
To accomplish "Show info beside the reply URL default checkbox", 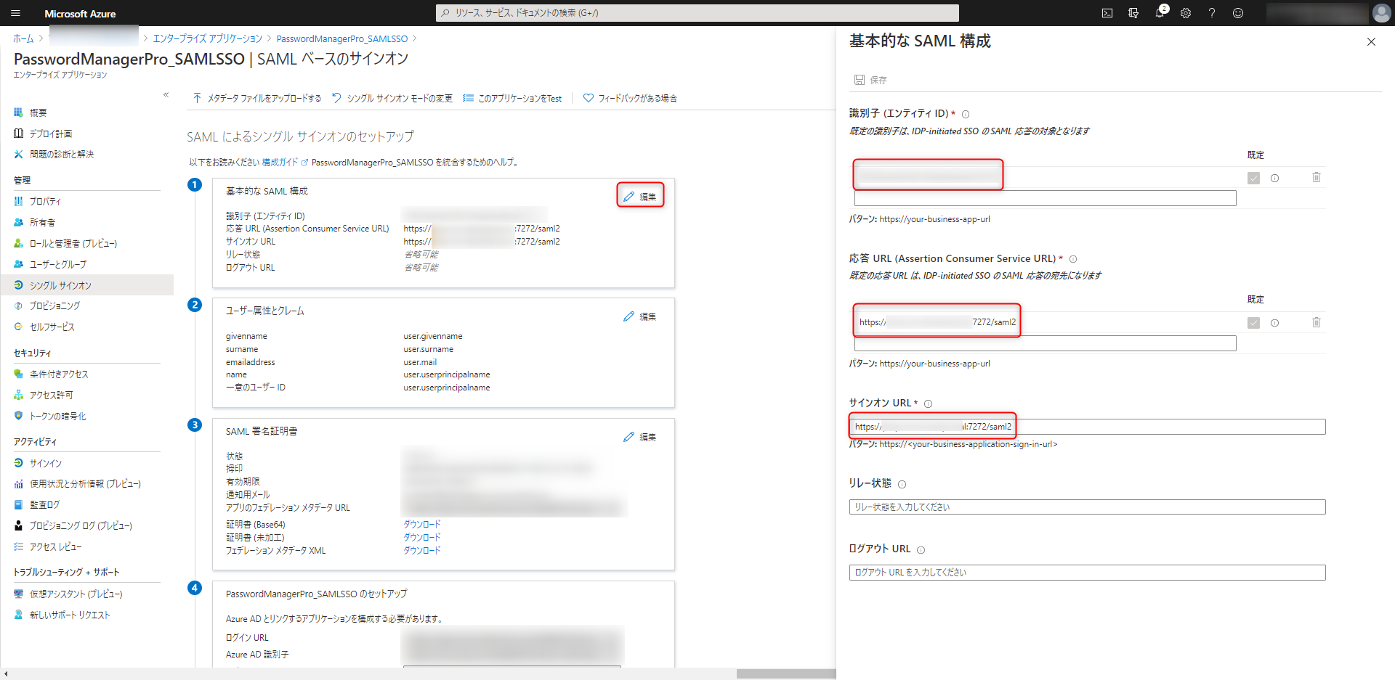I will pyautogui.click(x=1274, y=323).
